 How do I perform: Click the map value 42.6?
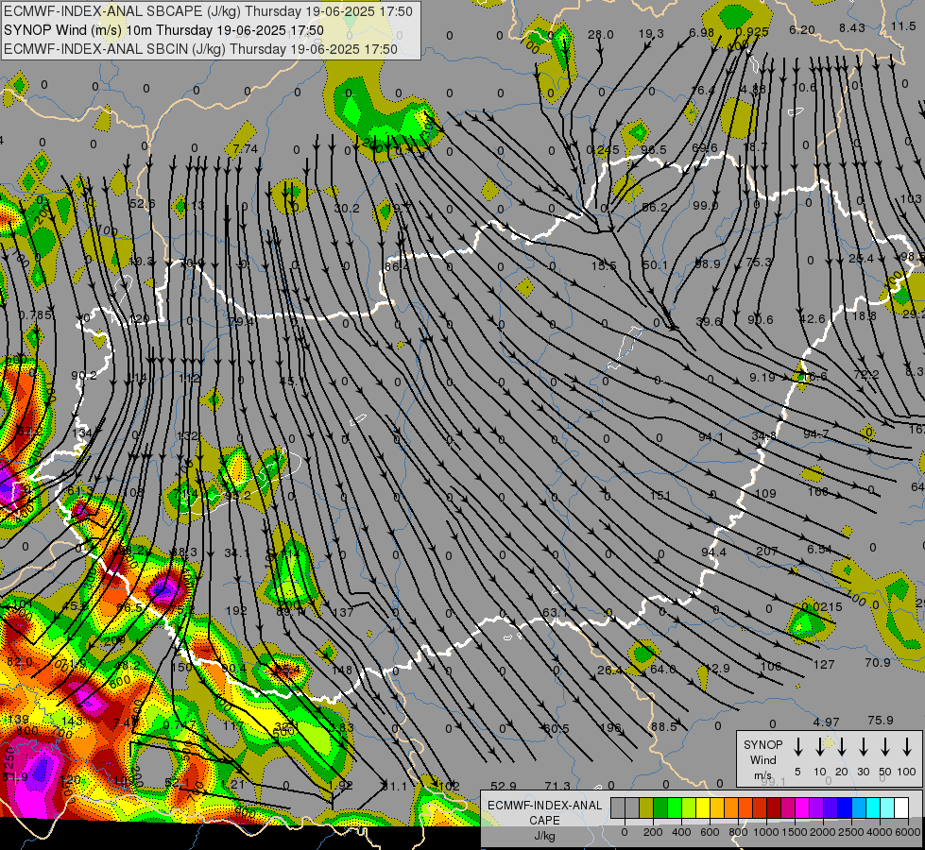[x=813, y=318]
